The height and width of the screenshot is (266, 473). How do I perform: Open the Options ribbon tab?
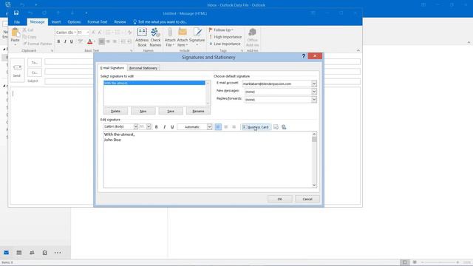point(74,22)
